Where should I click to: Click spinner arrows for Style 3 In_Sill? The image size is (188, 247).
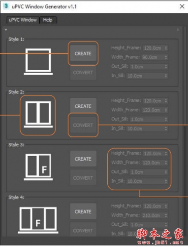pyautogui.click(x=166, y=181)
